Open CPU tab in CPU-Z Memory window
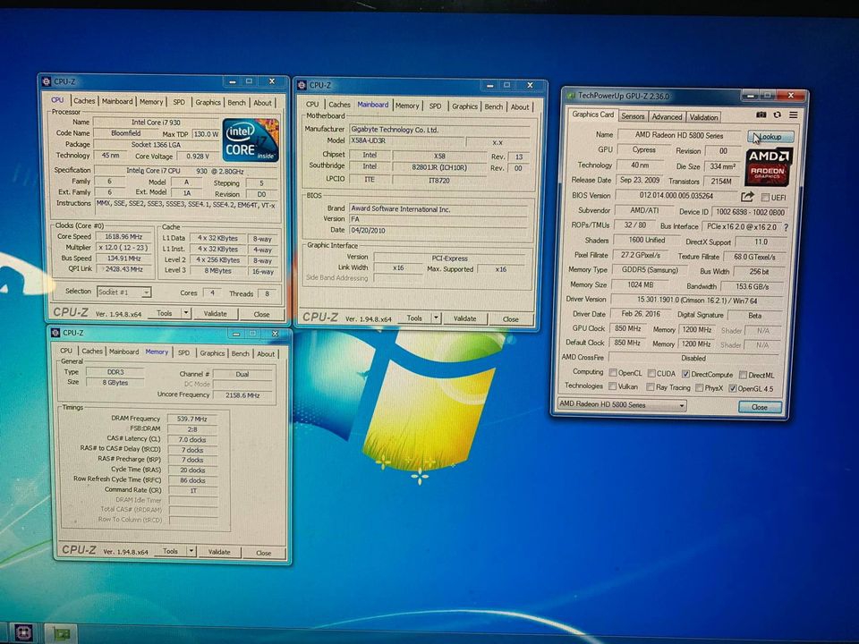Image resolution: width=859 pixels, height=644 pixels. [x=66, y=351]
